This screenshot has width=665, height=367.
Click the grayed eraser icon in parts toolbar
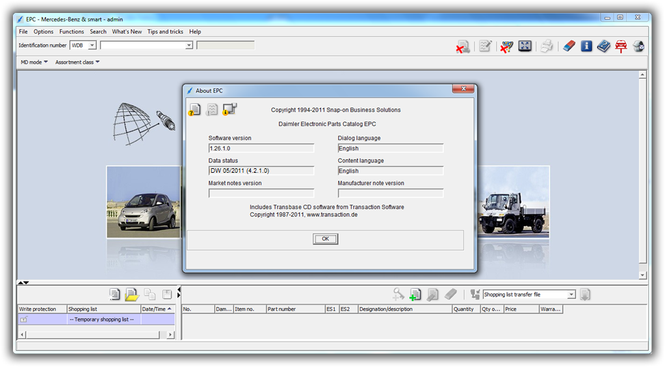pos(450,294)
